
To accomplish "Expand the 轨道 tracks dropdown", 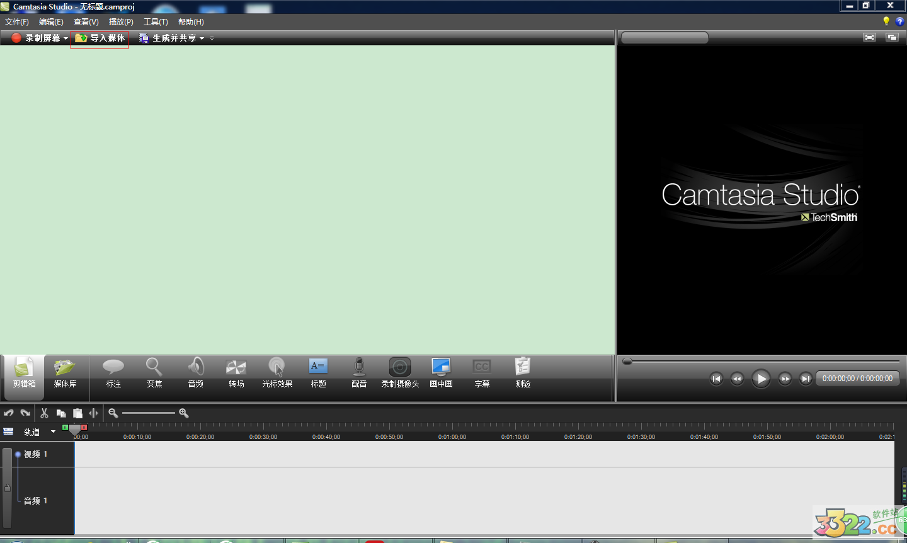I will coord(53,432).
